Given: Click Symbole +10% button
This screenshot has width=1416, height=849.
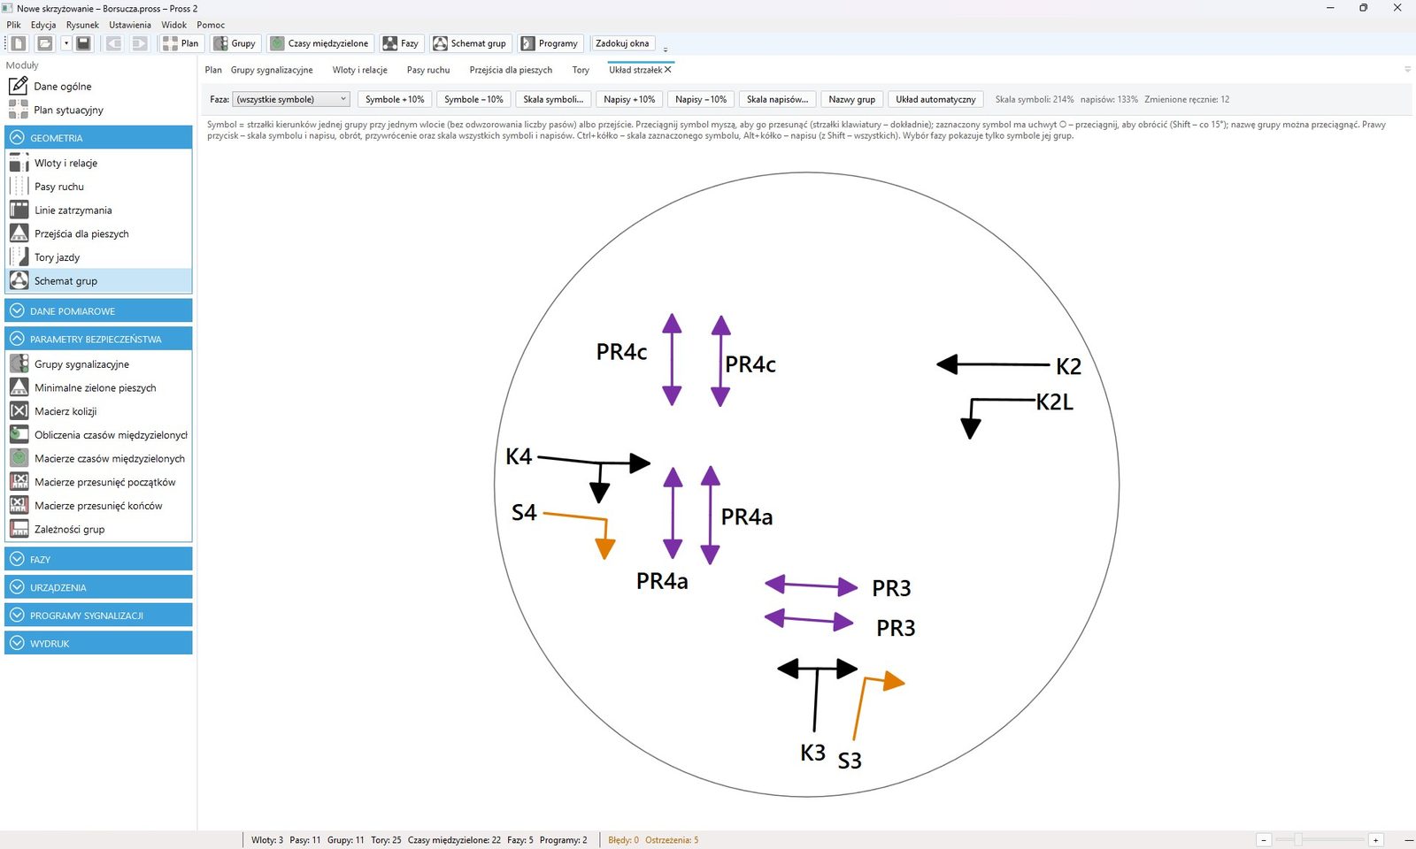Looking at the screenshot, I should click(x=395, y=99).
